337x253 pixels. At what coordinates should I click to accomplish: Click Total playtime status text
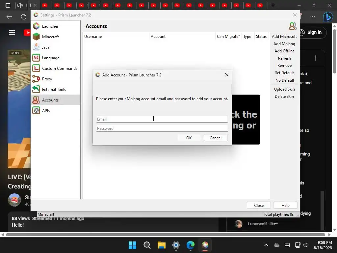278,214
